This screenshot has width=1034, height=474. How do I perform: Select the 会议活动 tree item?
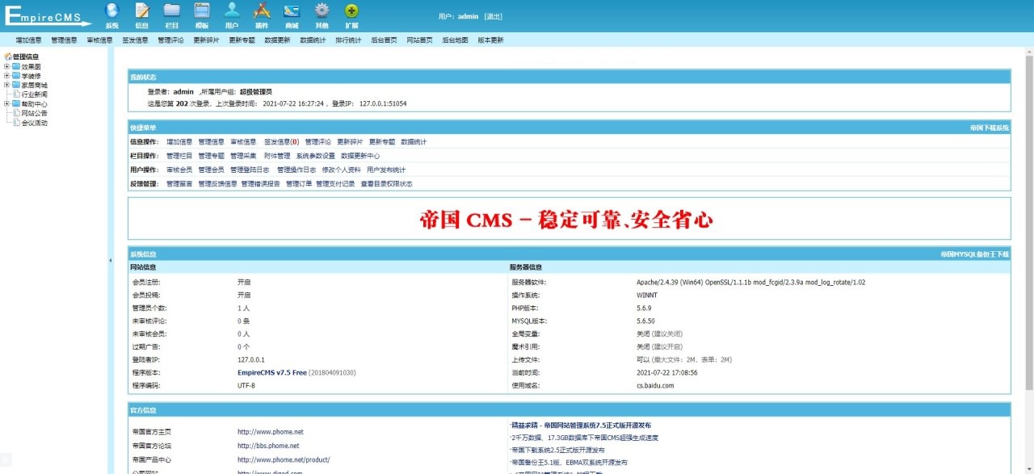34,124
